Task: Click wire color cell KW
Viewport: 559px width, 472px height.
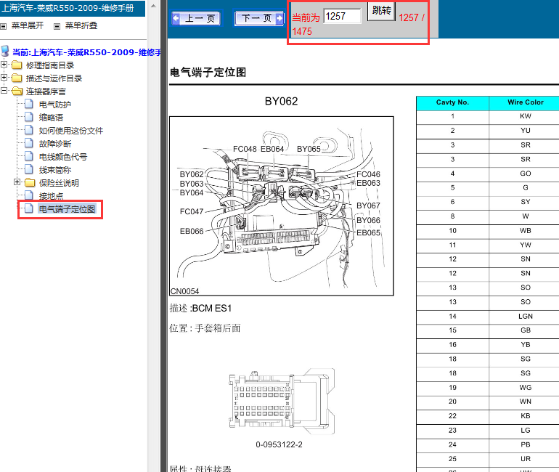Action: click(526, 116)
